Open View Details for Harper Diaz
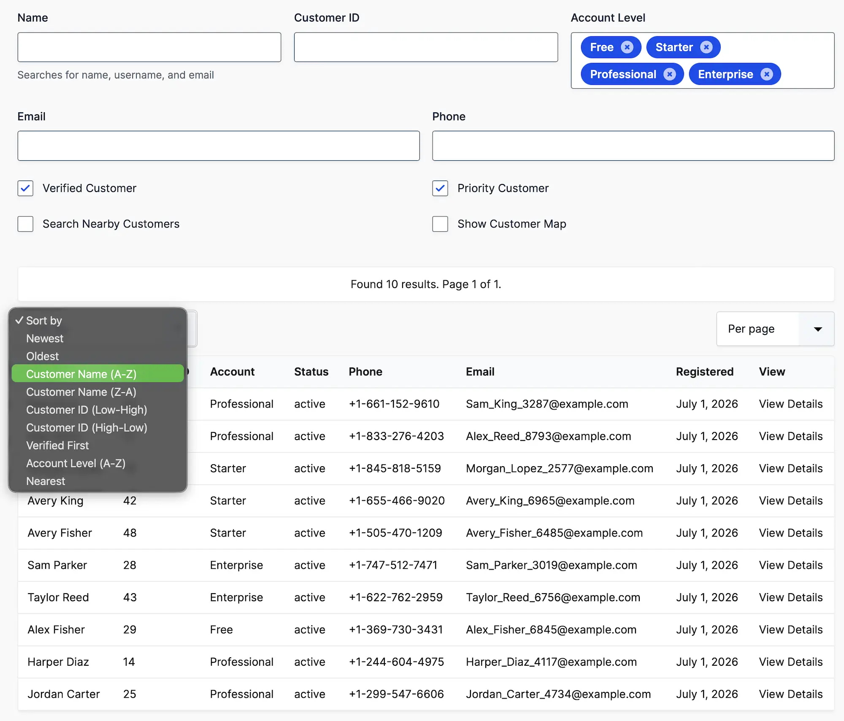The width and height of the screenshot is (844, 721). click(x=791, y=662)
